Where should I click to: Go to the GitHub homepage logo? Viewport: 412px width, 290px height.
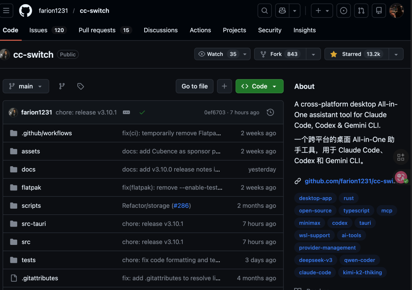[26, 11]
